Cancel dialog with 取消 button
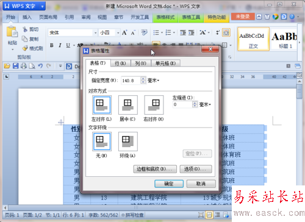 tap(201, 184)
